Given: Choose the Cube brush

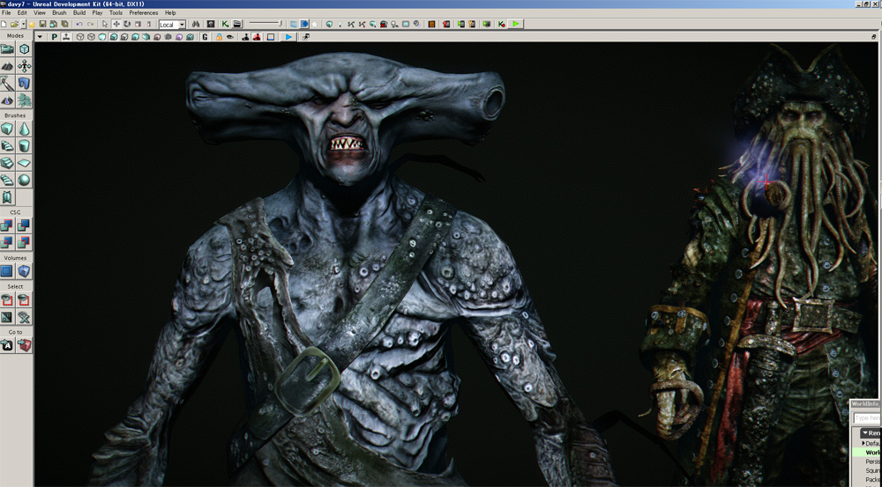Looking at the screenshot, I should point(7,129).
